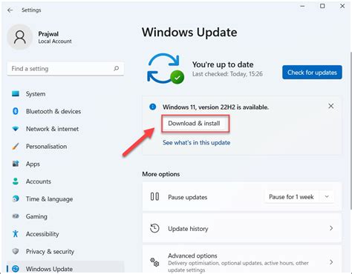Click the Privacy shield icon
Screen dimensions: 352x274
pyautogui.click(x=16, y=251)
